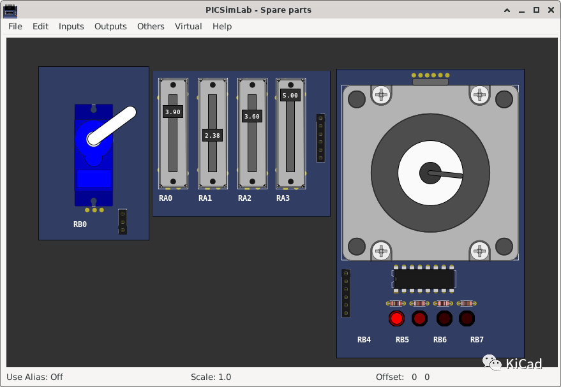Click the third LED above RB6

coord(444,318)
